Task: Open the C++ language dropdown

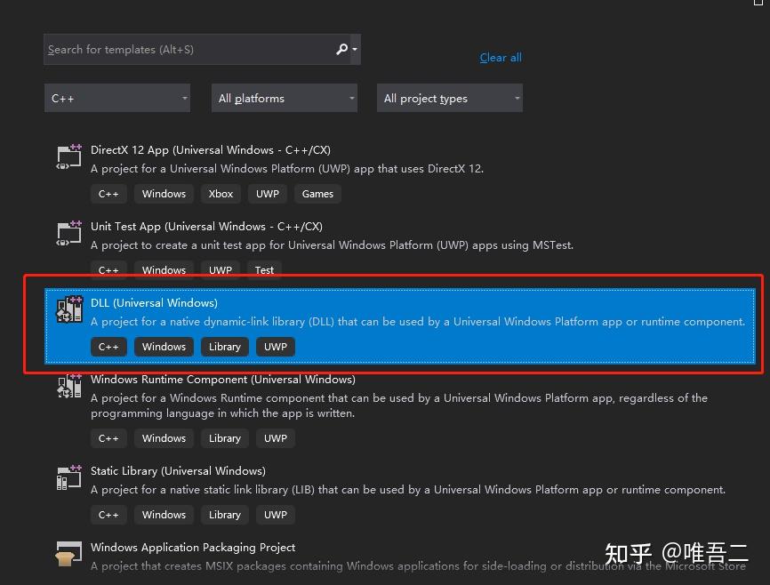Action: 116,98
